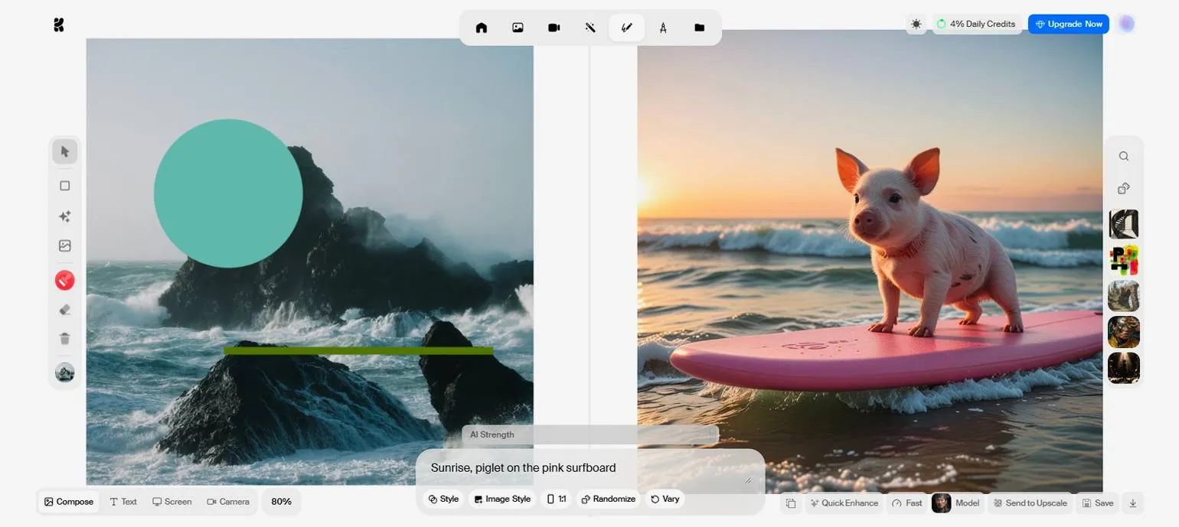Open the 1:1 aspect ratio selector
The height and width of the screenshot is (527, 1179).
click(557, 499)
